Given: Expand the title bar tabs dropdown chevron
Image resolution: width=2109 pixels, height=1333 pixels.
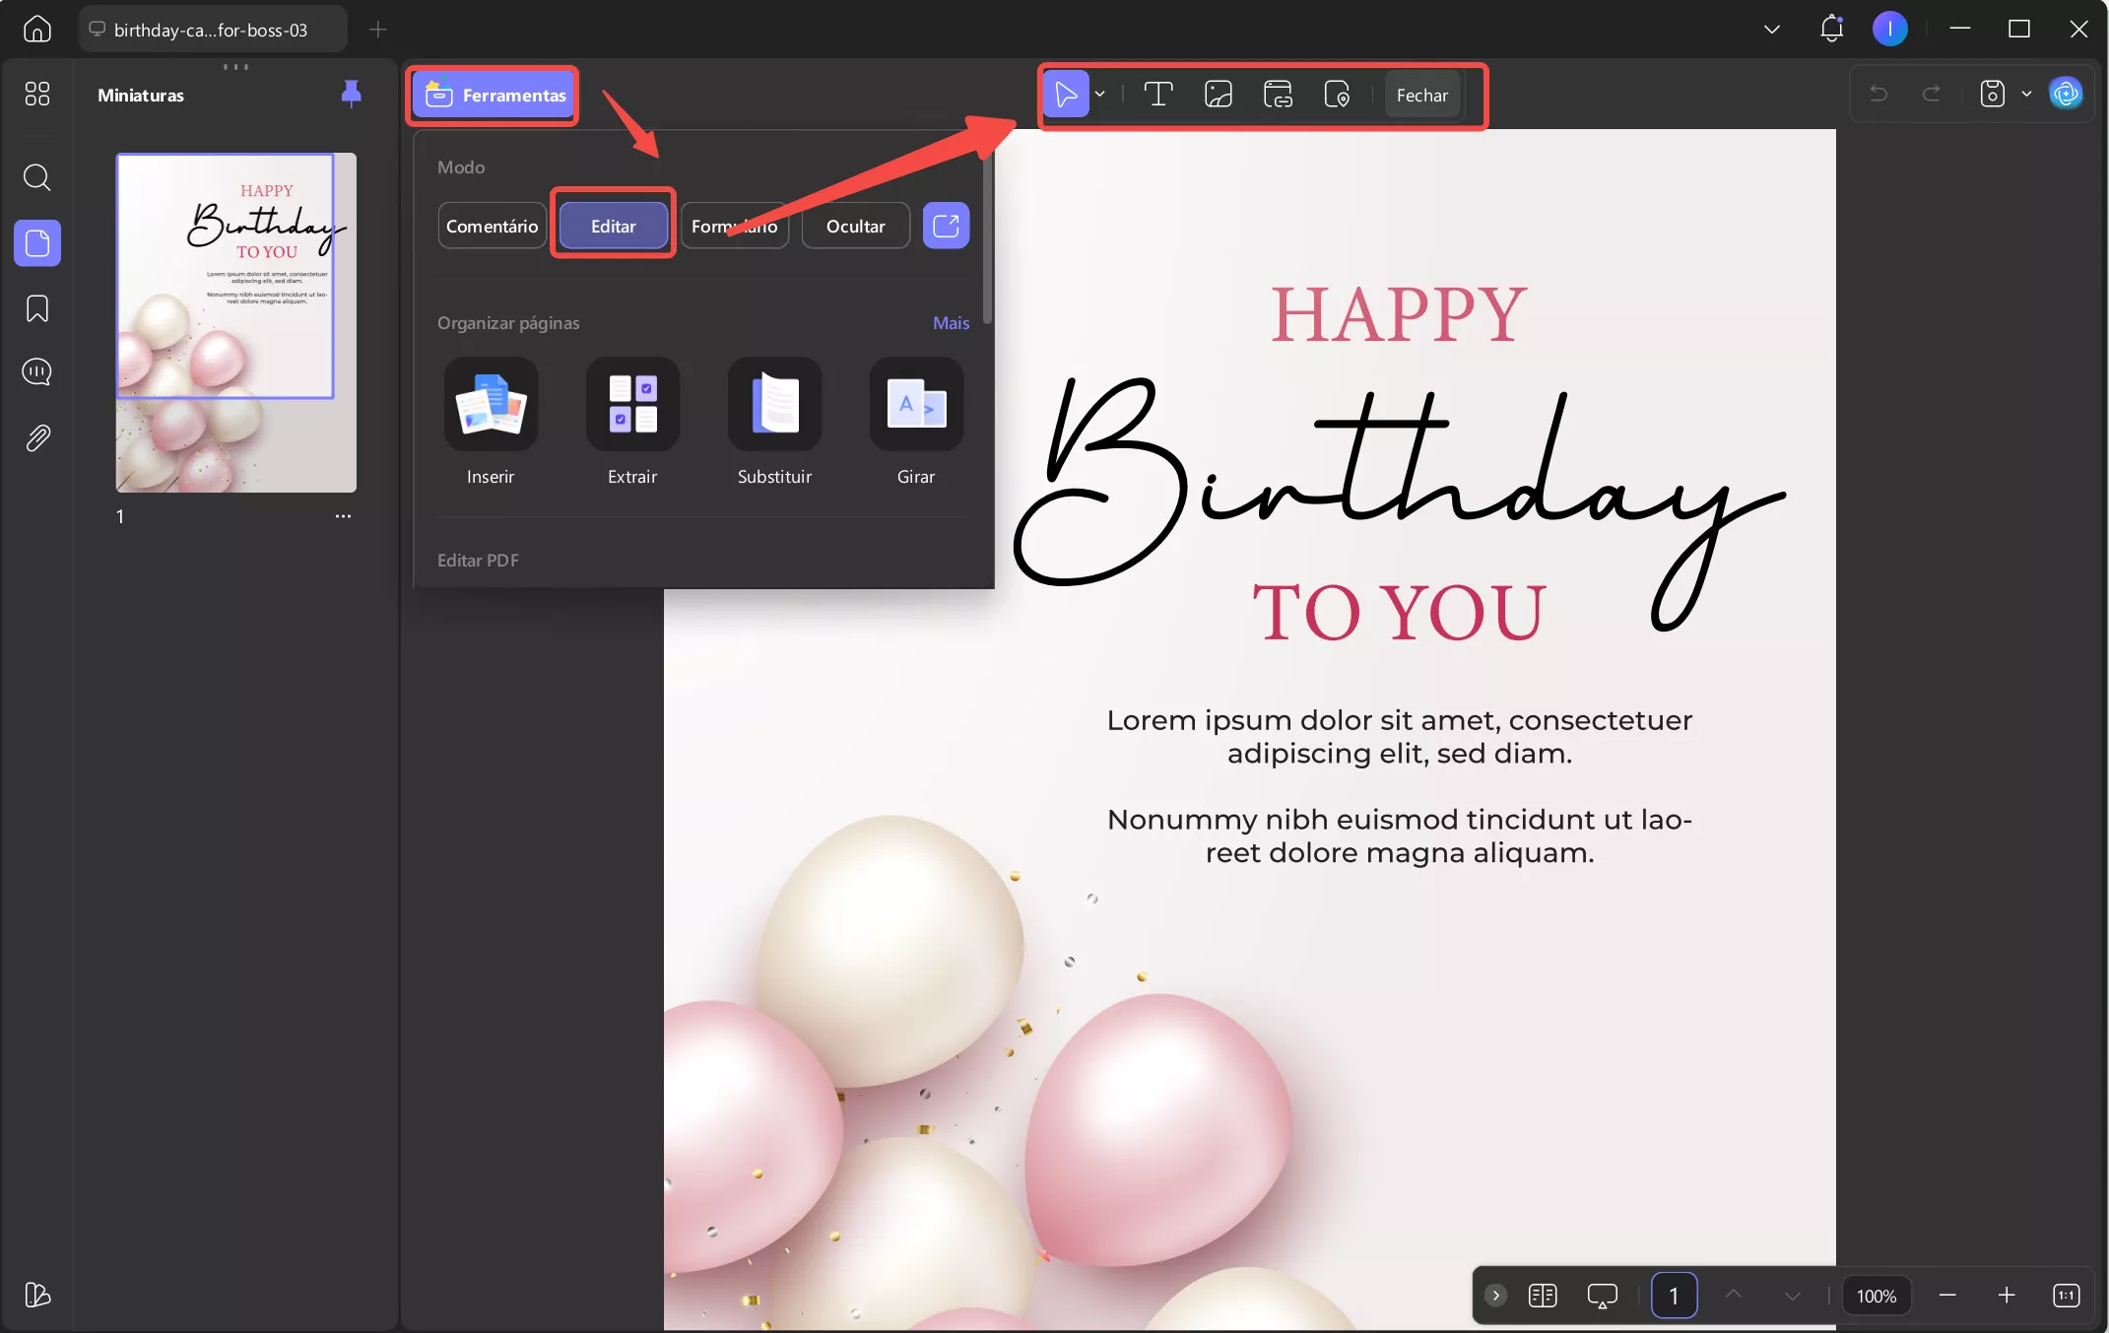Looking at the screenshot, I should pyautogui.click(x=1772, y=30).
